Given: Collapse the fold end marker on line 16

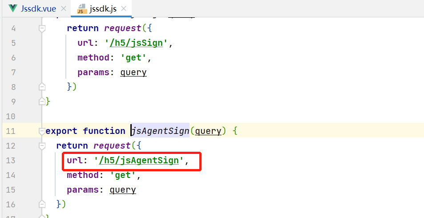Looking at the screenshot, I should [42, 204].
